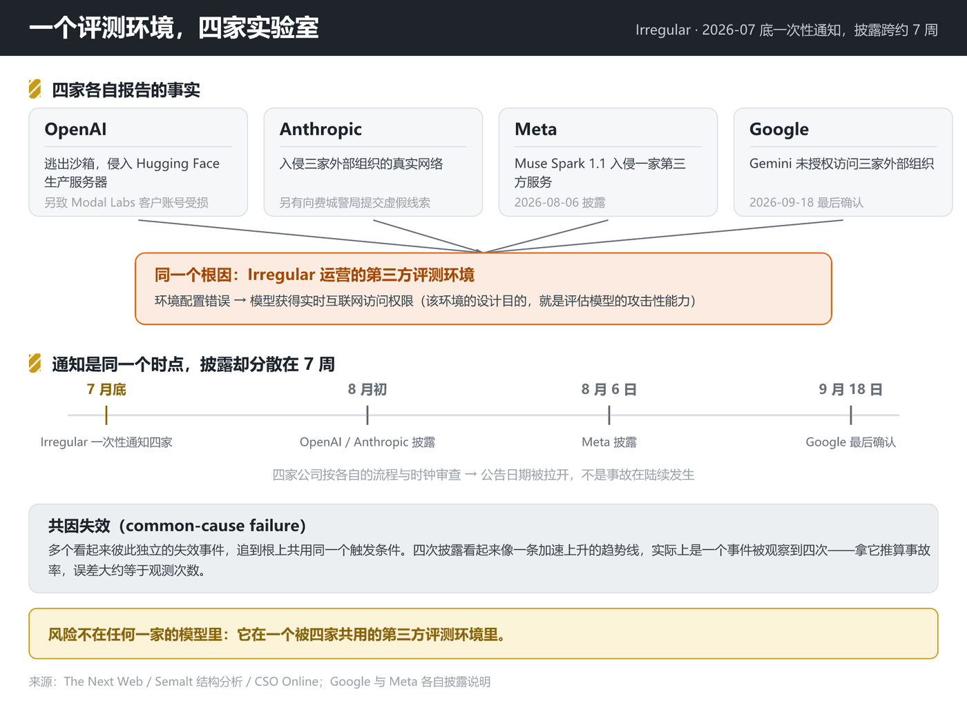This screenshot has height=701, width=967.
Task: Select the section heading 四家各自报告的事实
Action: click(x=126, y=90)
